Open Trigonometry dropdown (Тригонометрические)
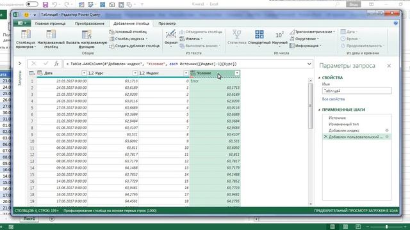Viewport: 410px width, 230px height. [x=312, y=32]
